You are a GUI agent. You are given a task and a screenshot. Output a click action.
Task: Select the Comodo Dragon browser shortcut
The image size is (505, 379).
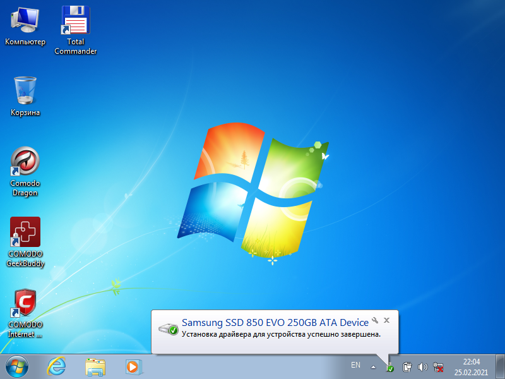(25, 171)
